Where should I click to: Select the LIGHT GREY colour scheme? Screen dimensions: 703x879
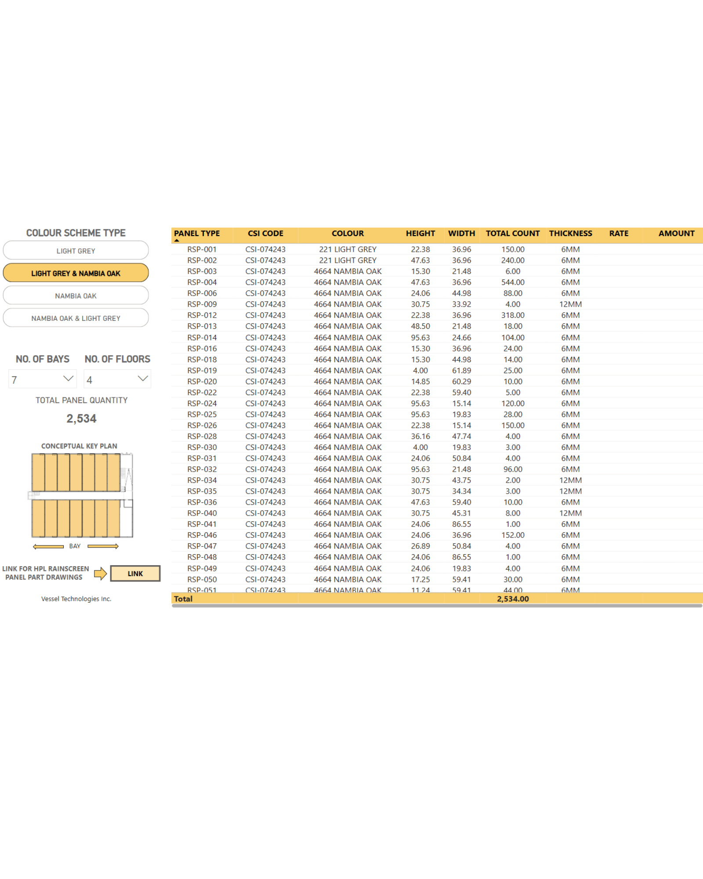coord(76,251)
